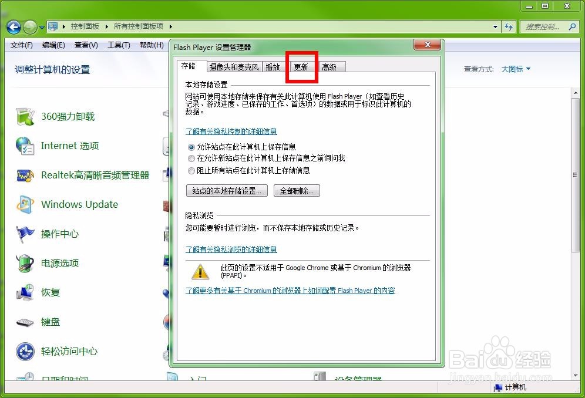Image resolution: width=585 pixels, height=398 pixels.
Task: Open Realtek高清晰音频管理器 icon
Action: (x=25, y=176)
